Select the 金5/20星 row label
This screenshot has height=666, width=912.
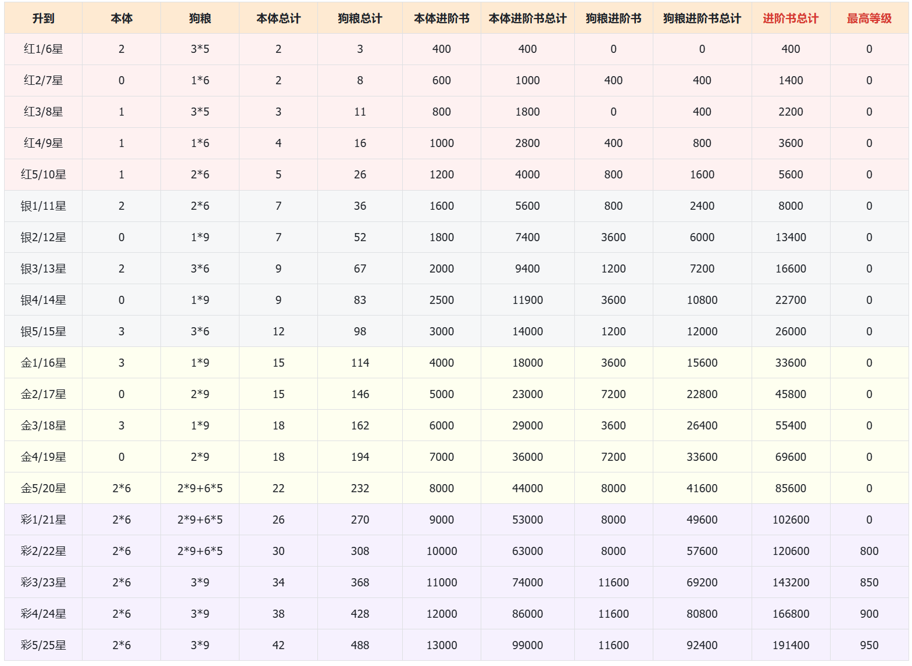pos(43,489)
